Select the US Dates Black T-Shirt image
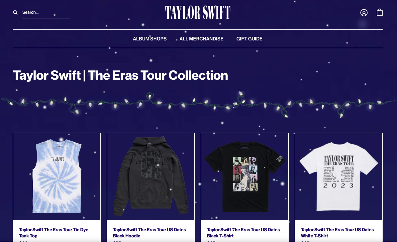The width and height of the screenshot is (397, 242). (x=245, y=177)
